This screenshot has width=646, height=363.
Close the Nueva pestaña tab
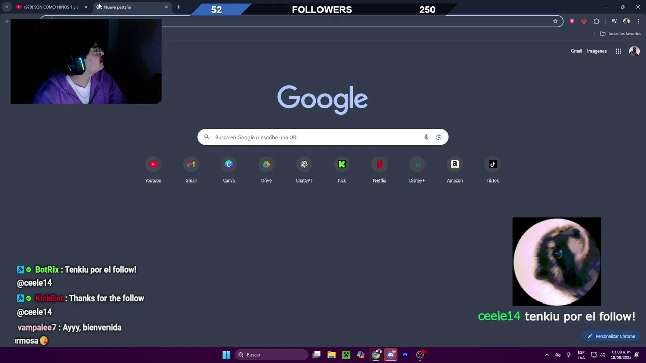(166, 7)
